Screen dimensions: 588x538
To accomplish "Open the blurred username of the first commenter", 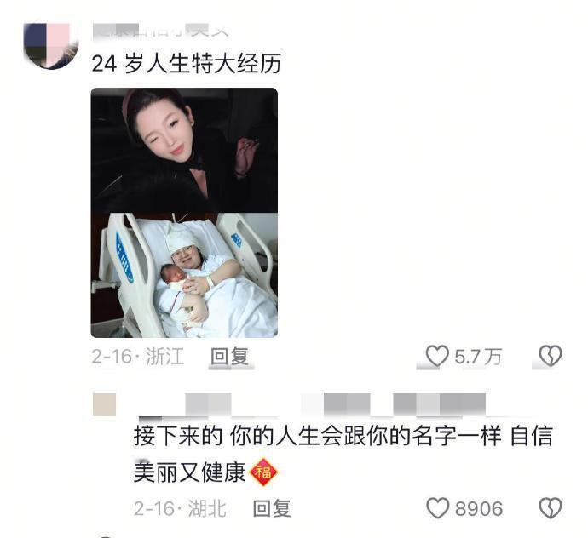I will [x=160, y=31].
